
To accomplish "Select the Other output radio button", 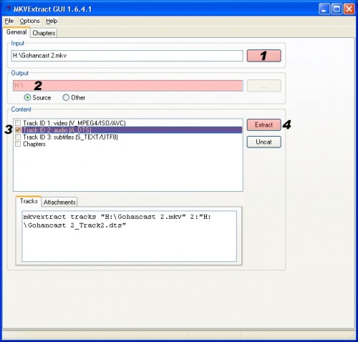I will tap(66, 97).
